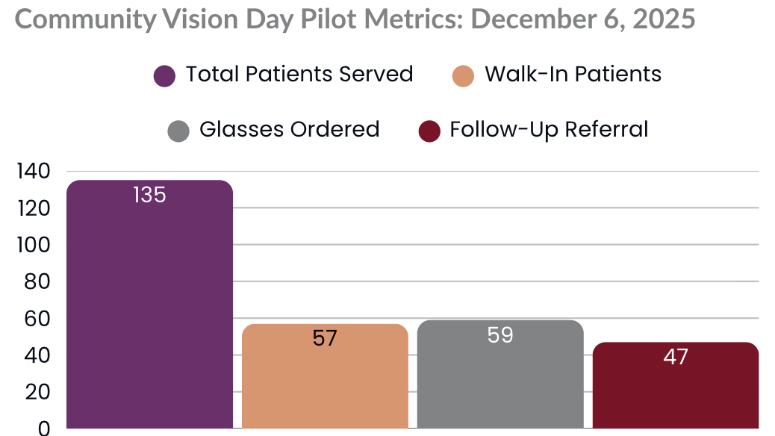Image resolution: width=775 pixels, height=436 pixels.
Task: Toggle the Walk-In Patients legend label
Action: (573, 75)
